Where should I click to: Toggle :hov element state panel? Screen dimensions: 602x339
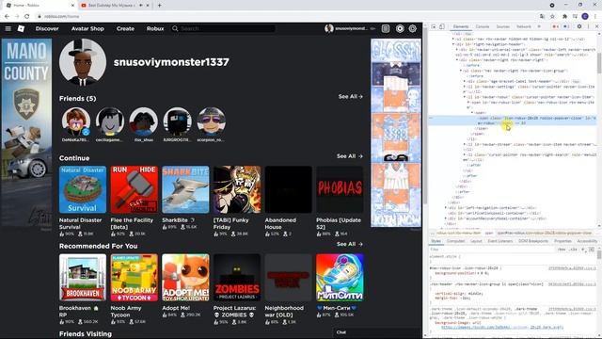pyautogui.click(x=562, y=250)
